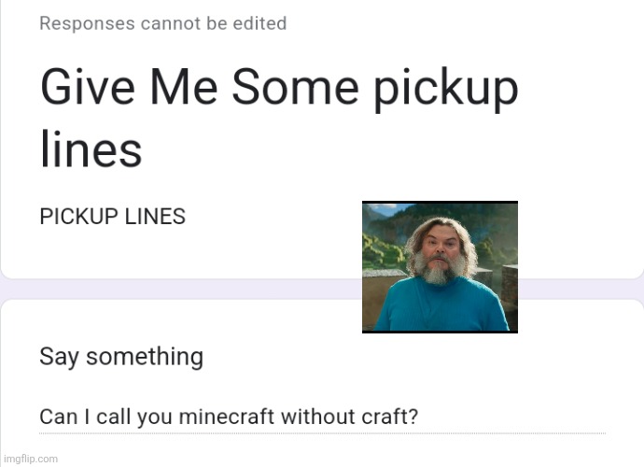Click the word 'Give' in the title
The image size is (644, 467).
point(88,88)
